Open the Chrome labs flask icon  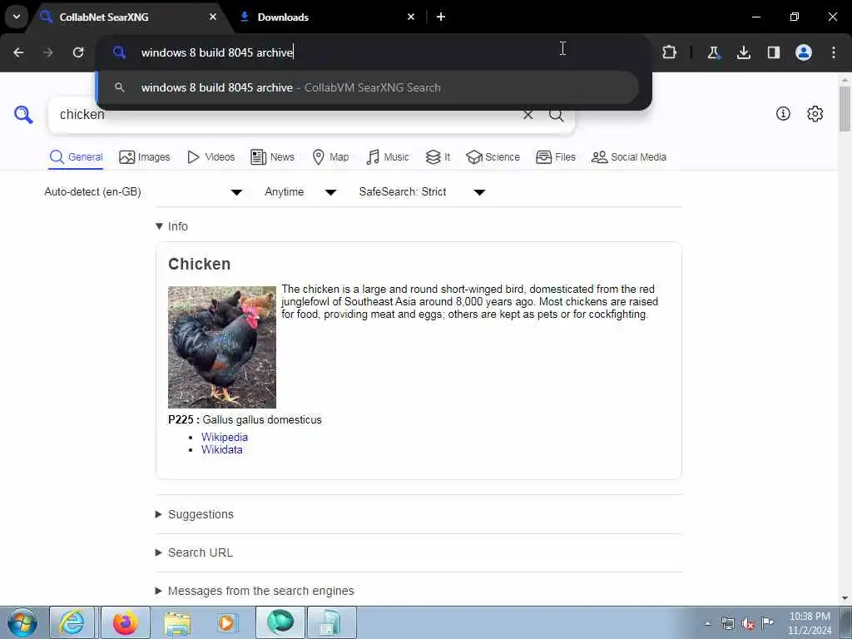click(713, 52)
